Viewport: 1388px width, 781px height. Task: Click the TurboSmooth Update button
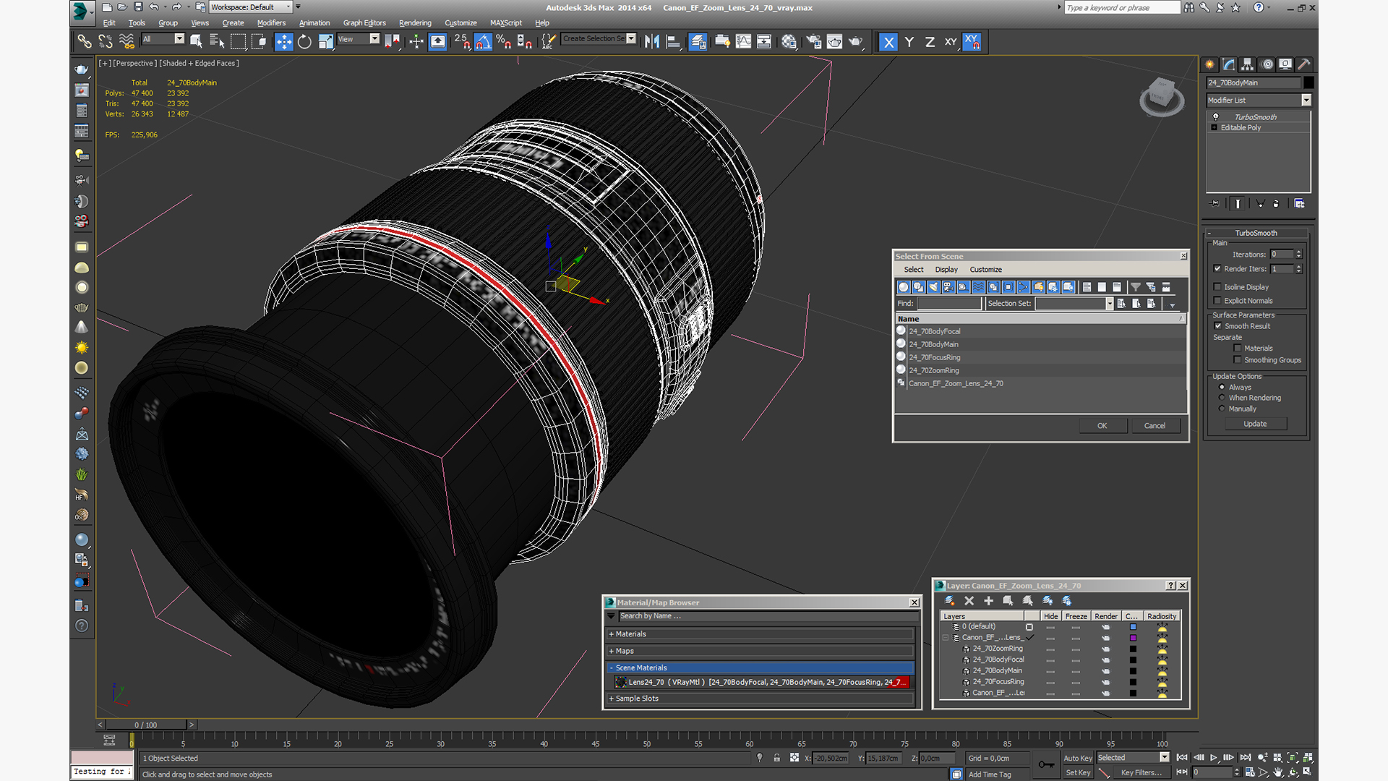pyautogui.click(x=1255, y=424)
